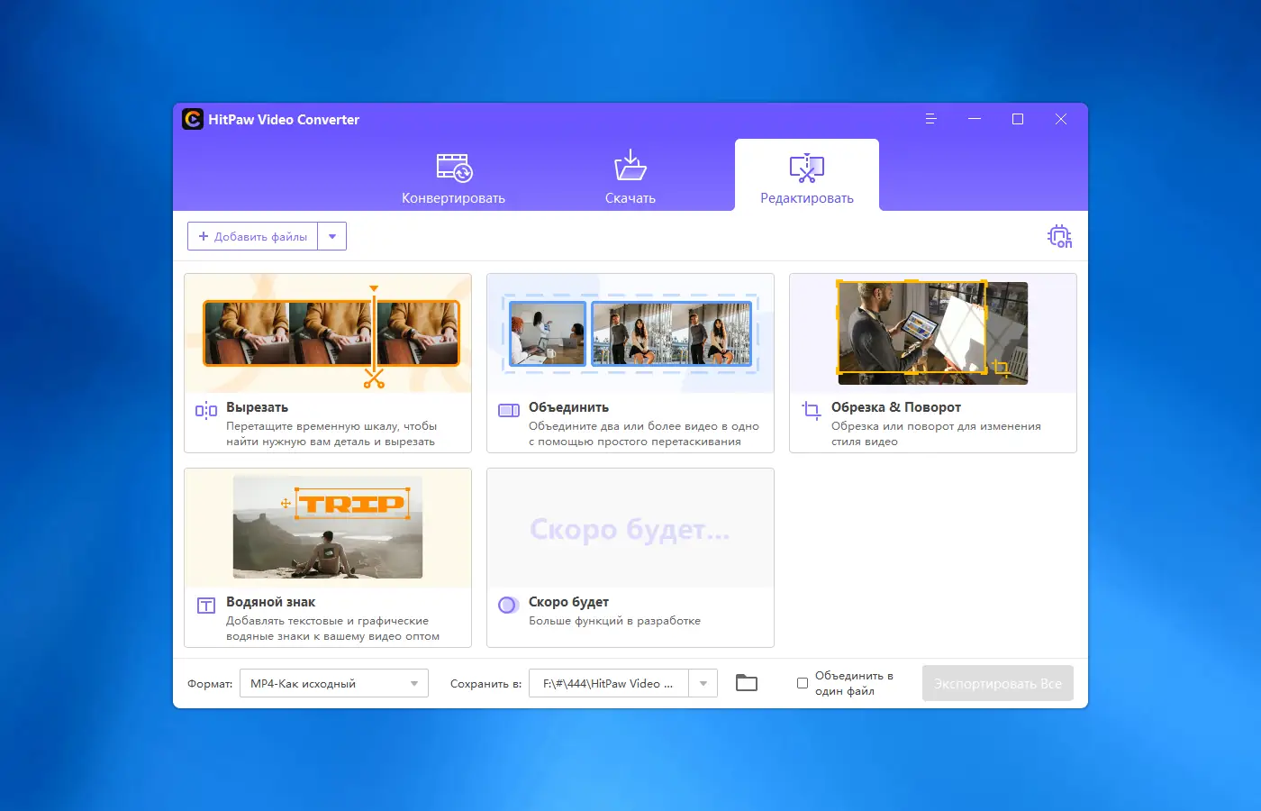The height and width of the screenshot is (811, 1261).
Task: Toggle the hardware acceleration chip icon
Action: [x=1060, y=236]
